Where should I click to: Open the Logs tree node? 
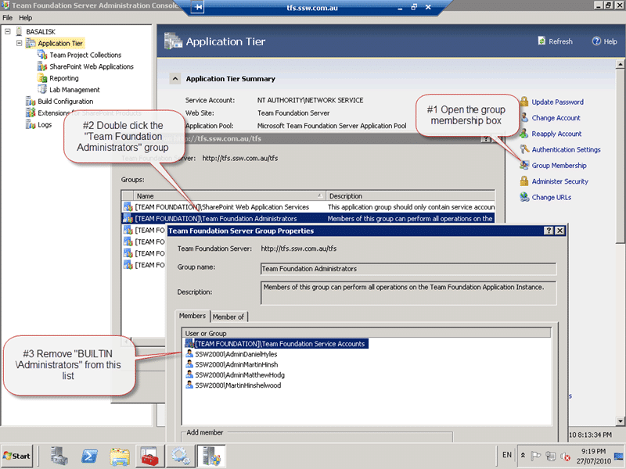coord(45,125)
